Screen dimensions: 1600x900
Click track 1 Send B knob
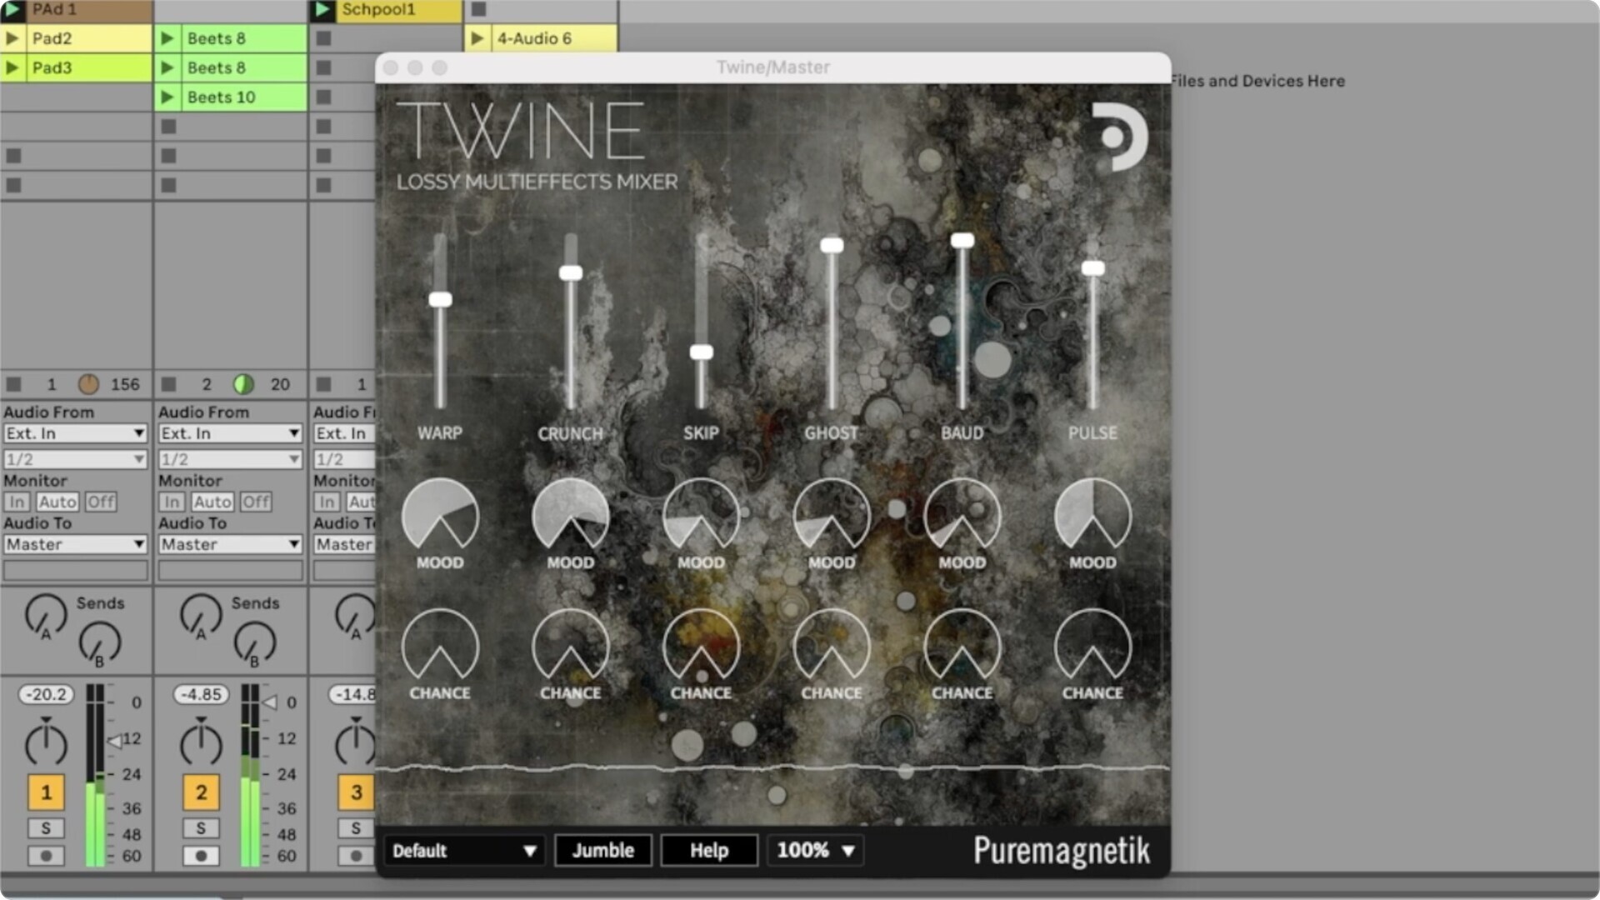point(100,643)
